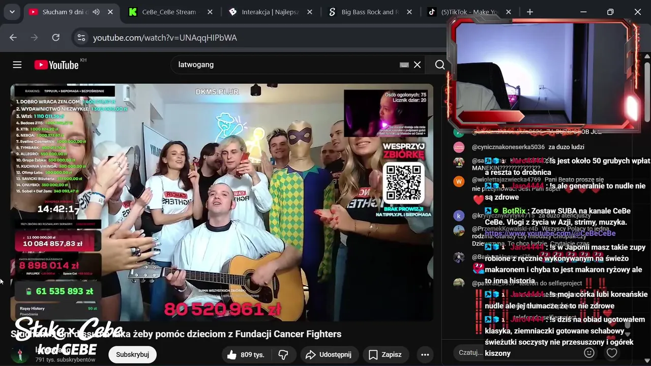
Task: Go to the YouTube home logo
Action: (x=56, y=65)
